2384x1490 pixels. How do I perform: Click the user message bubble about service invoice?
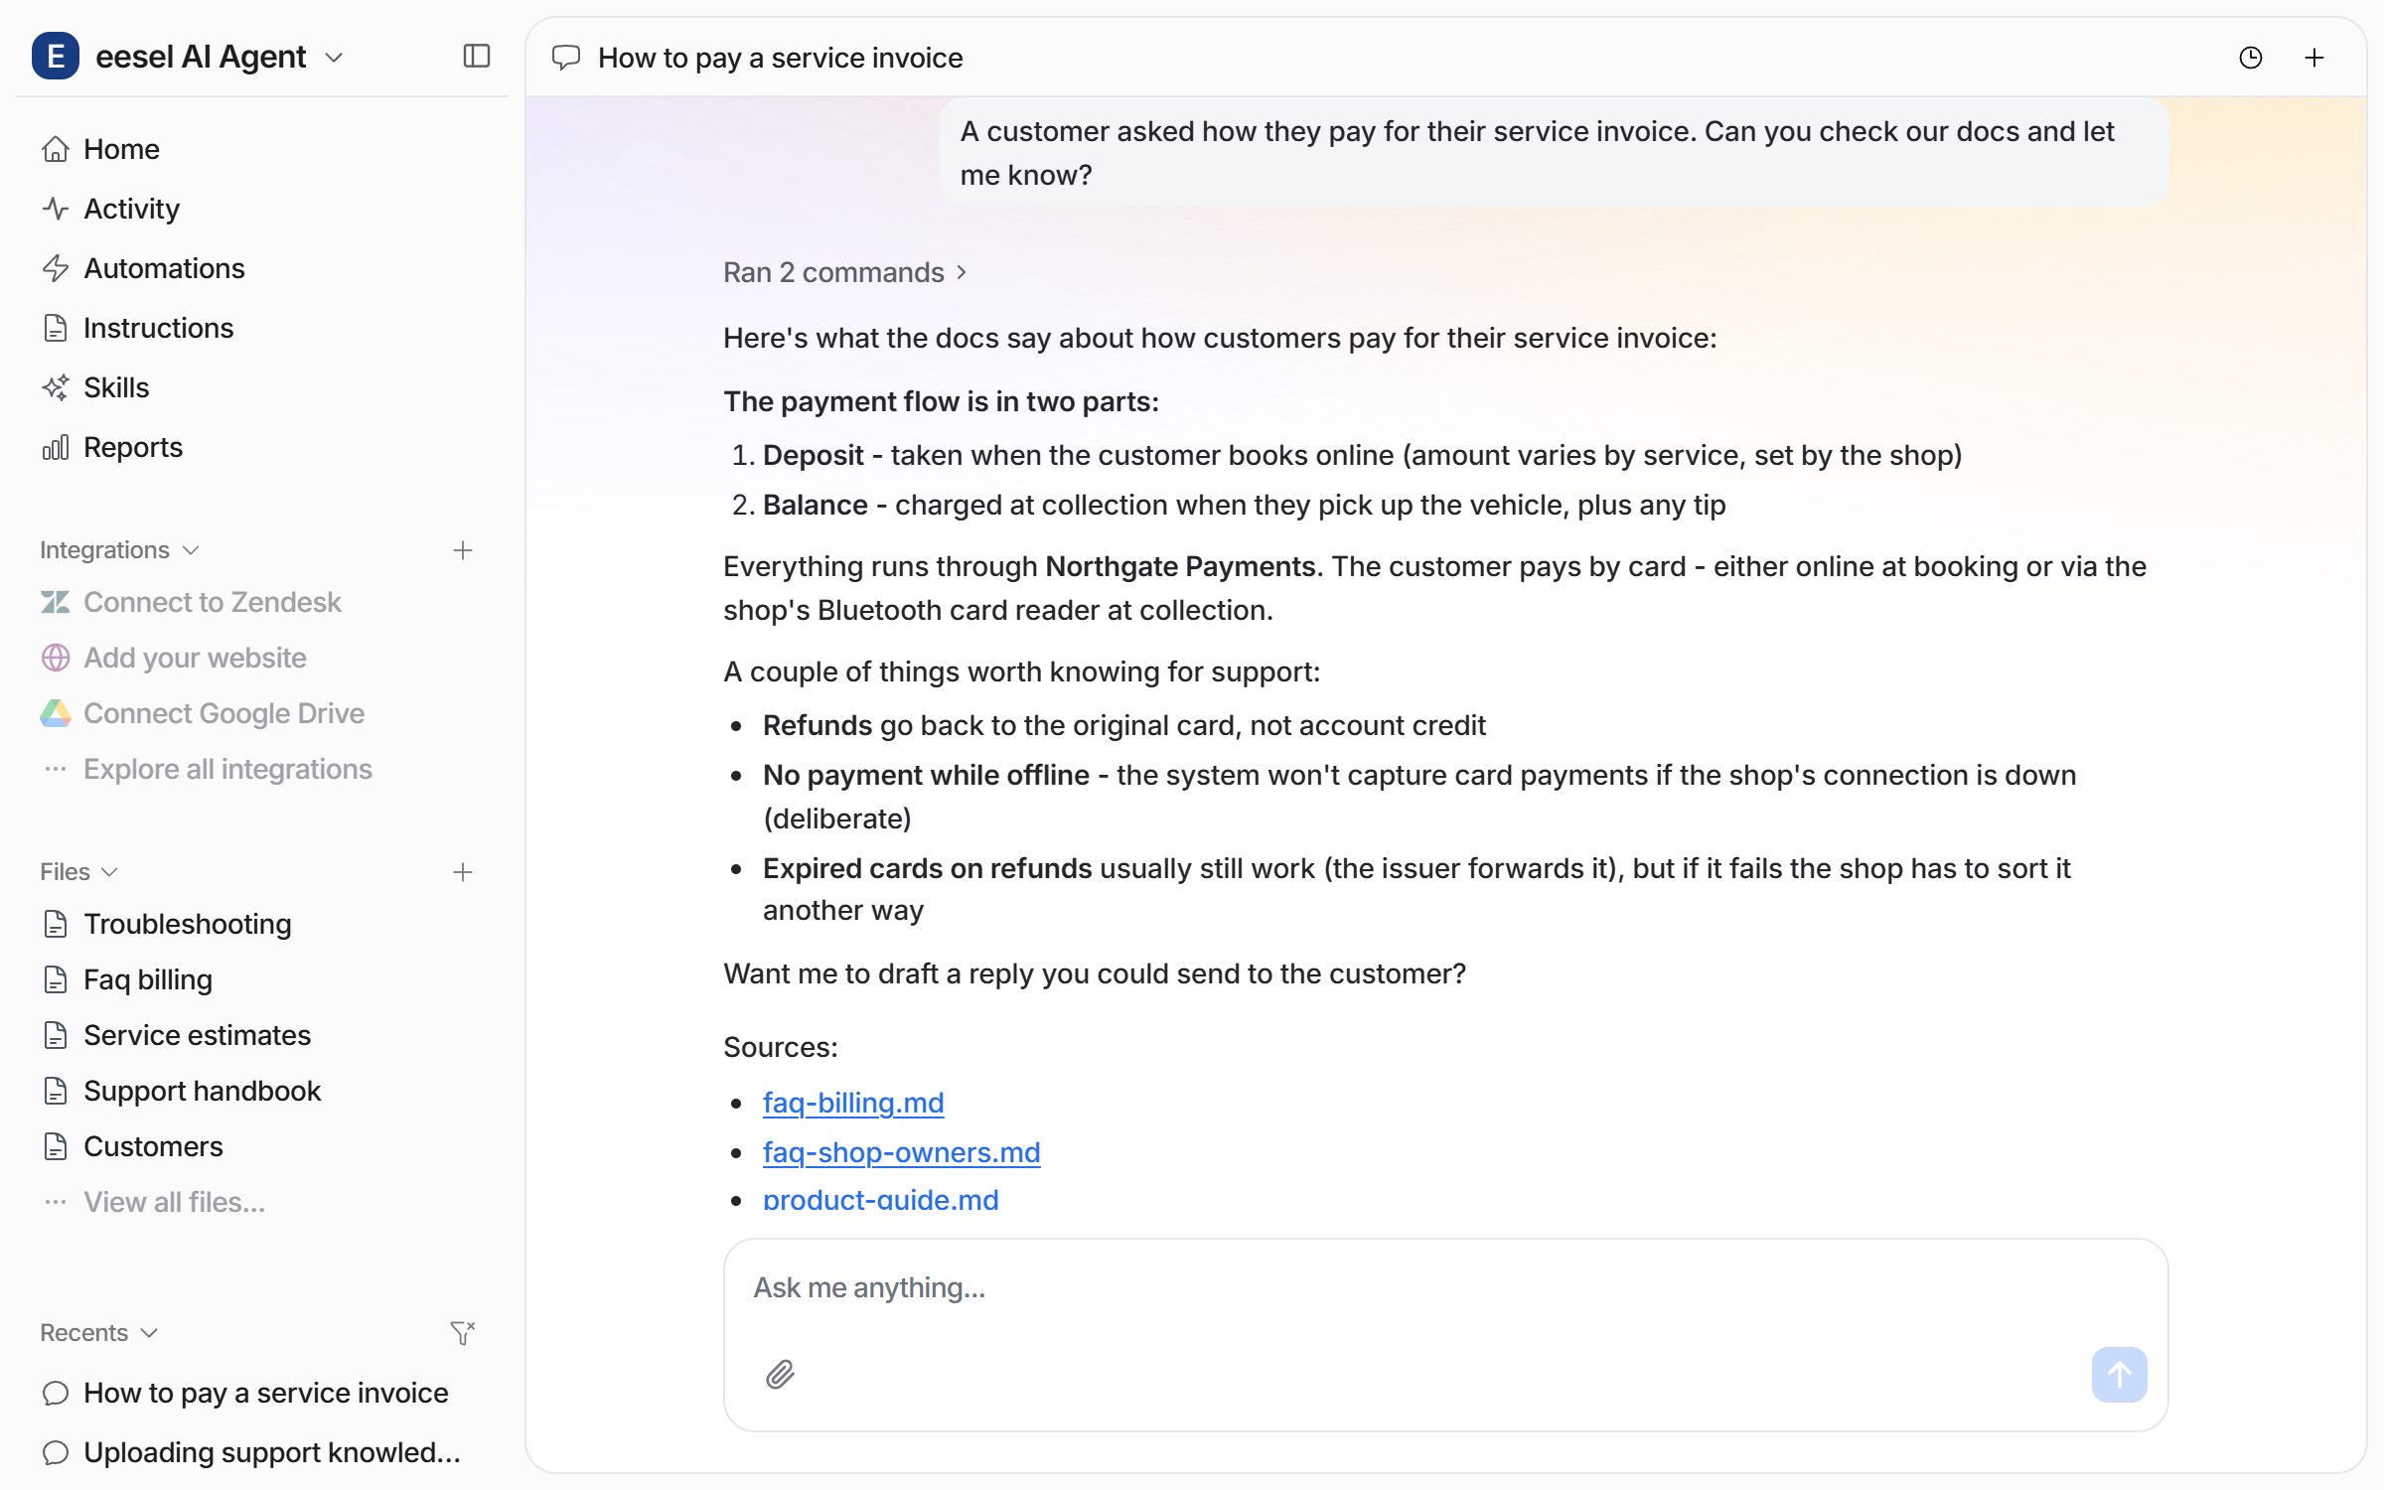(x=1554, y=153)
